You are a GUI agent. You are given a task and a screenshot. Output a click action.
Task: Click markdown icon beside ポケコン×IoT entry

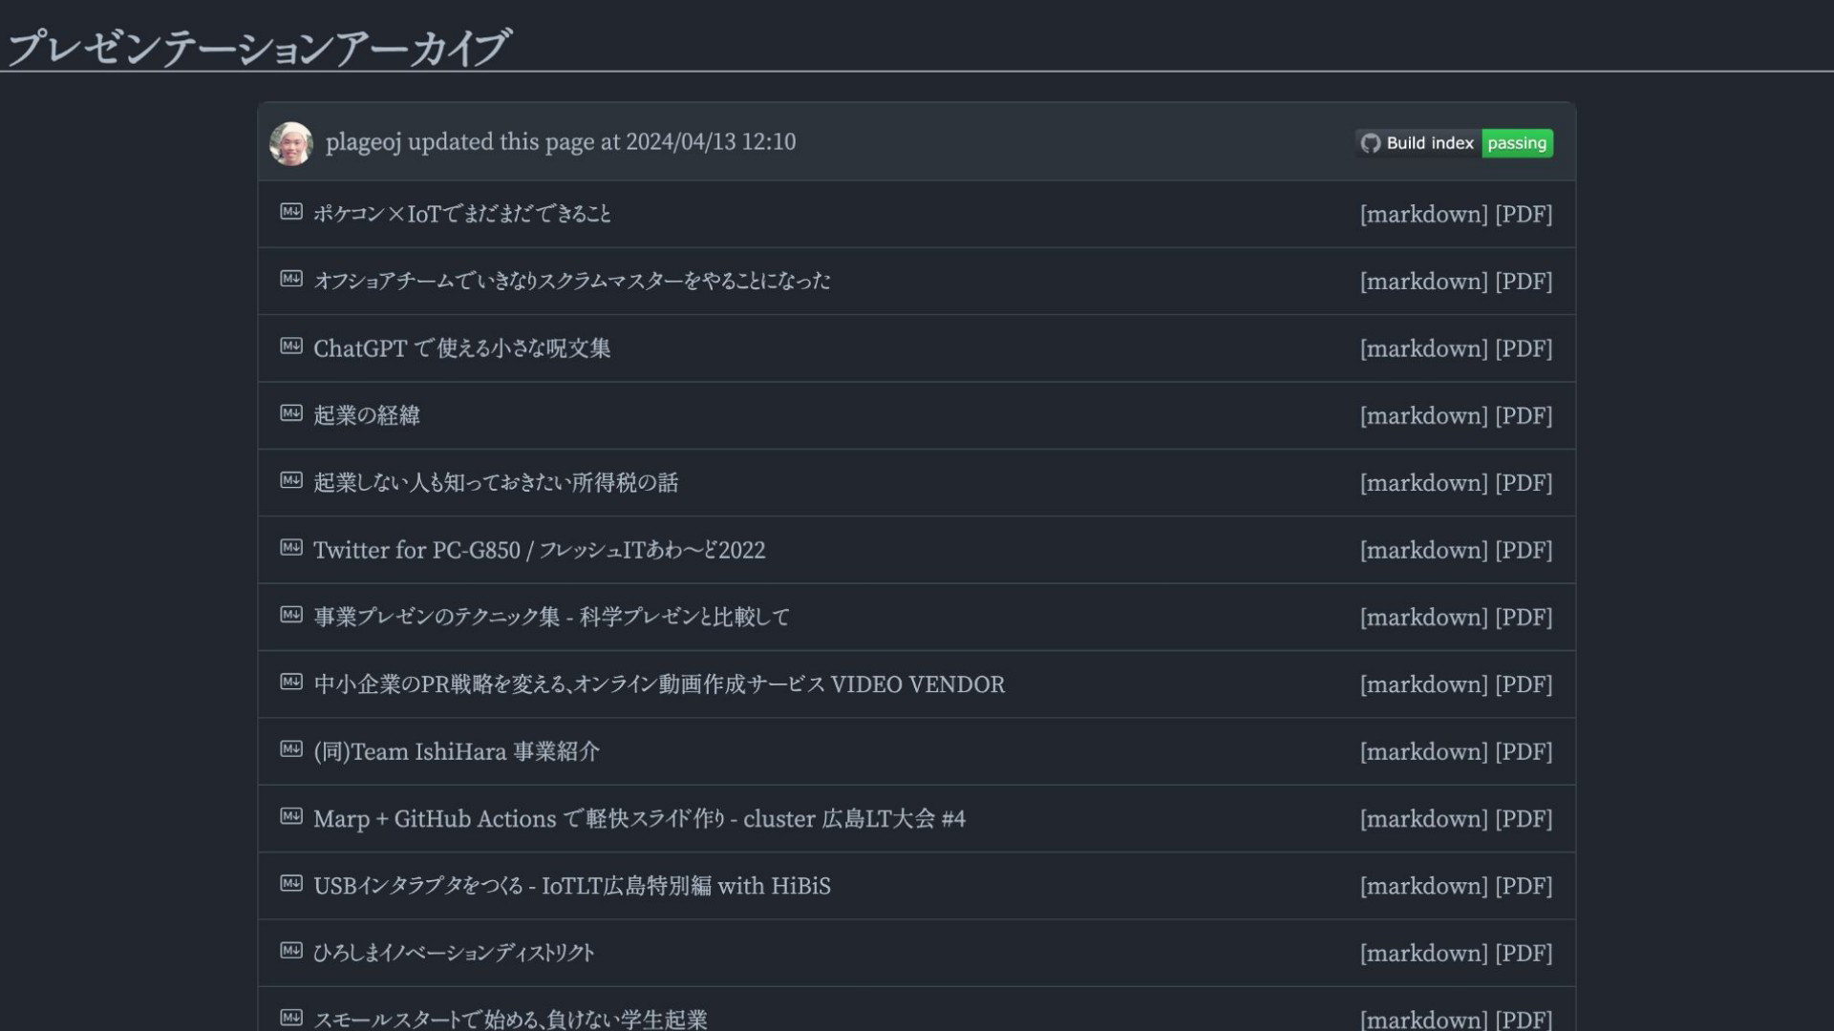291,211
